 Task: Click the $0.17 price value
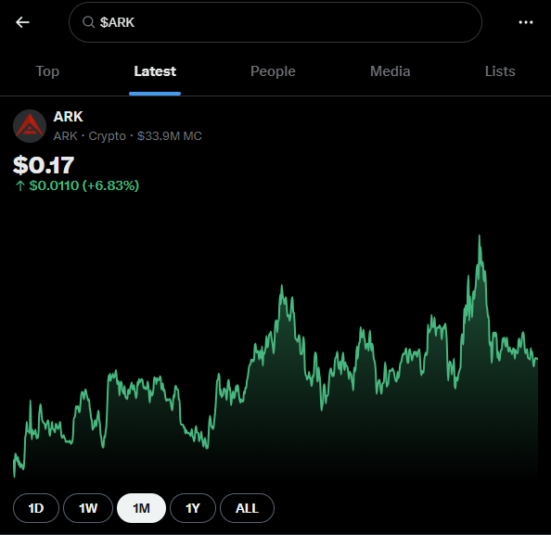44,165
